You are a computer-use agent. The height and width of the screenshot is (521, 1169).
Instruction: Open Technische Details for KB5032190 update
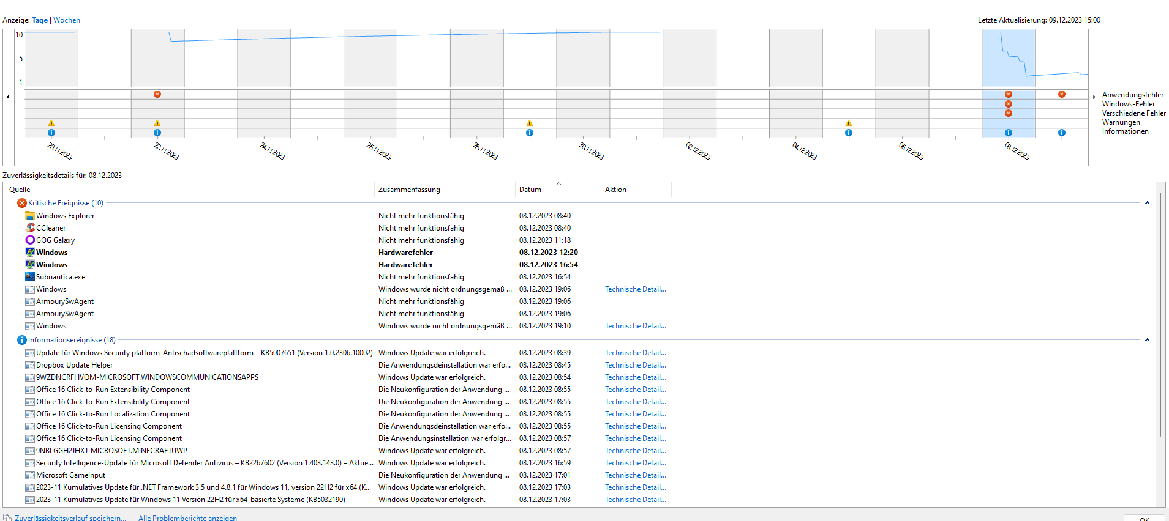point(636,500)
